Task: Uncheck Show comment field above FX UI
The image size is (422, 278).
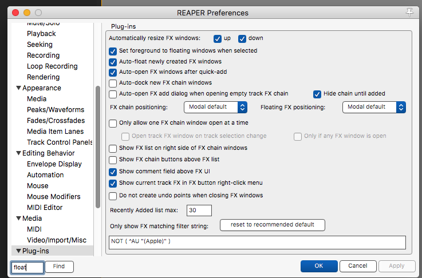Action: click(113, 172)
